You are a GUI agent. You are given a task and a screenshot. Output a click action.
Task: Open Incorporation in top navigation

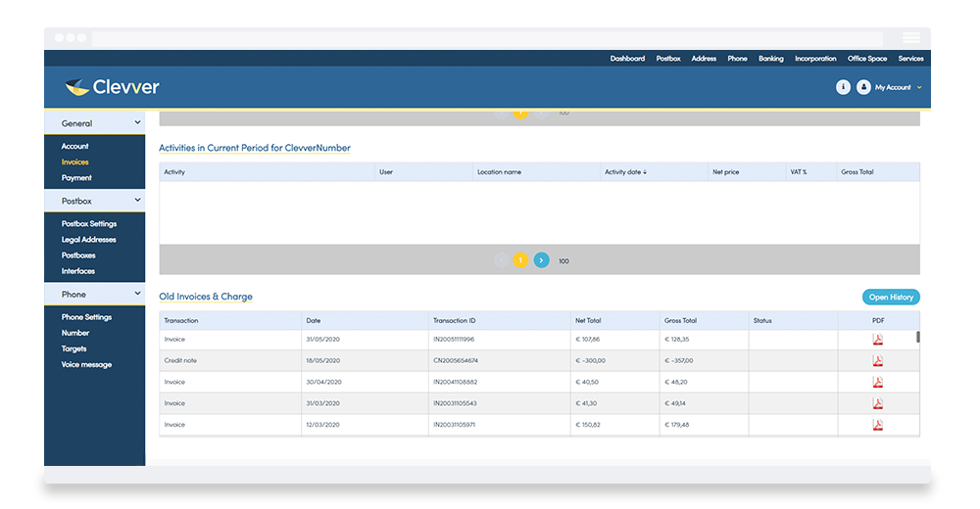(x=815, y=59)
